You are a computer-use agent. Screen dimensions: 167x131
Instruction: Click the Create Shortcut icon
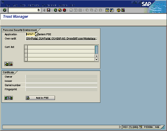pos(112,10)
